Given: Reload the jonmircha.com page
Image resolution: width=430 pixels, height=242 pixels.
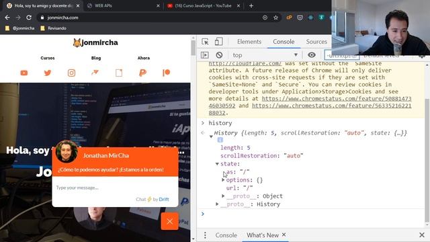Looking at the screenshot, I should pos(29,17).
